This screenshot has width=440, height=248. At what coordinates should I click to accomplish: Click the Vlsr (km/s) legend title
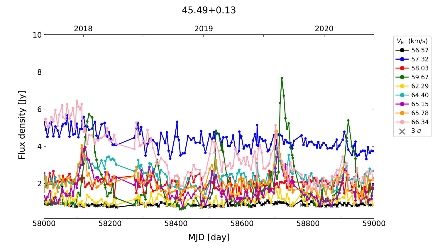(412, 41)
